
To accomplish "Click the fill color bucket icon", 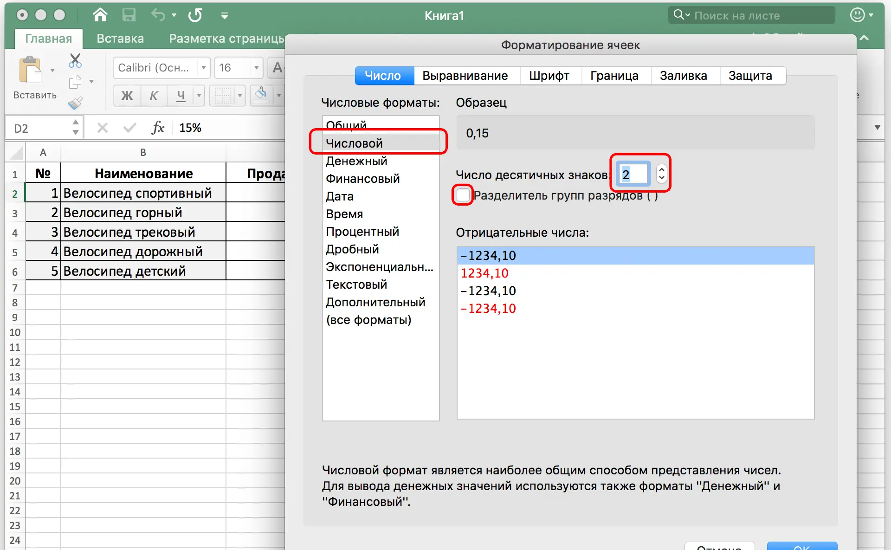I will click(x=261, y=94).
